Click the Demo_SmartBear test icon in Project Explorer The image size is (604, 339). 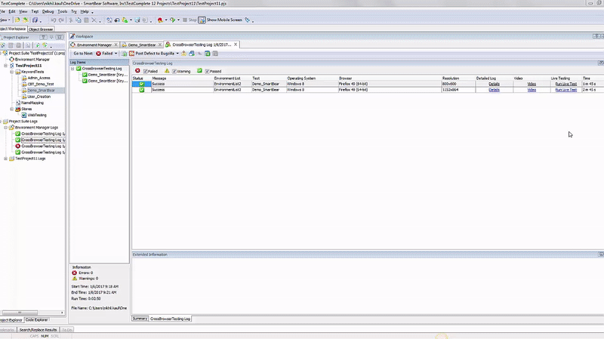coord(23,90)
